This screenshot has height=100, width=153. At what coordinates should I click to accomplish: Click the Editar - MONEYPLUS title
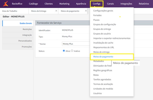tap(13, 17)
